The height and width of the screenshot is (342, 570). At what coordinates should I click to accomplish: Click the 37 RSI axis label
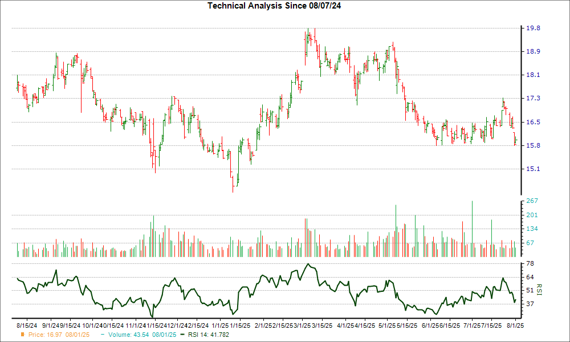tap(530, 304)
